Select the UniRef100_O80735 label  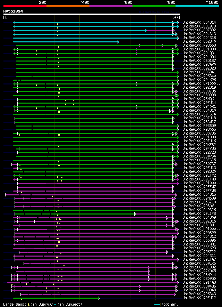(199, 91)
